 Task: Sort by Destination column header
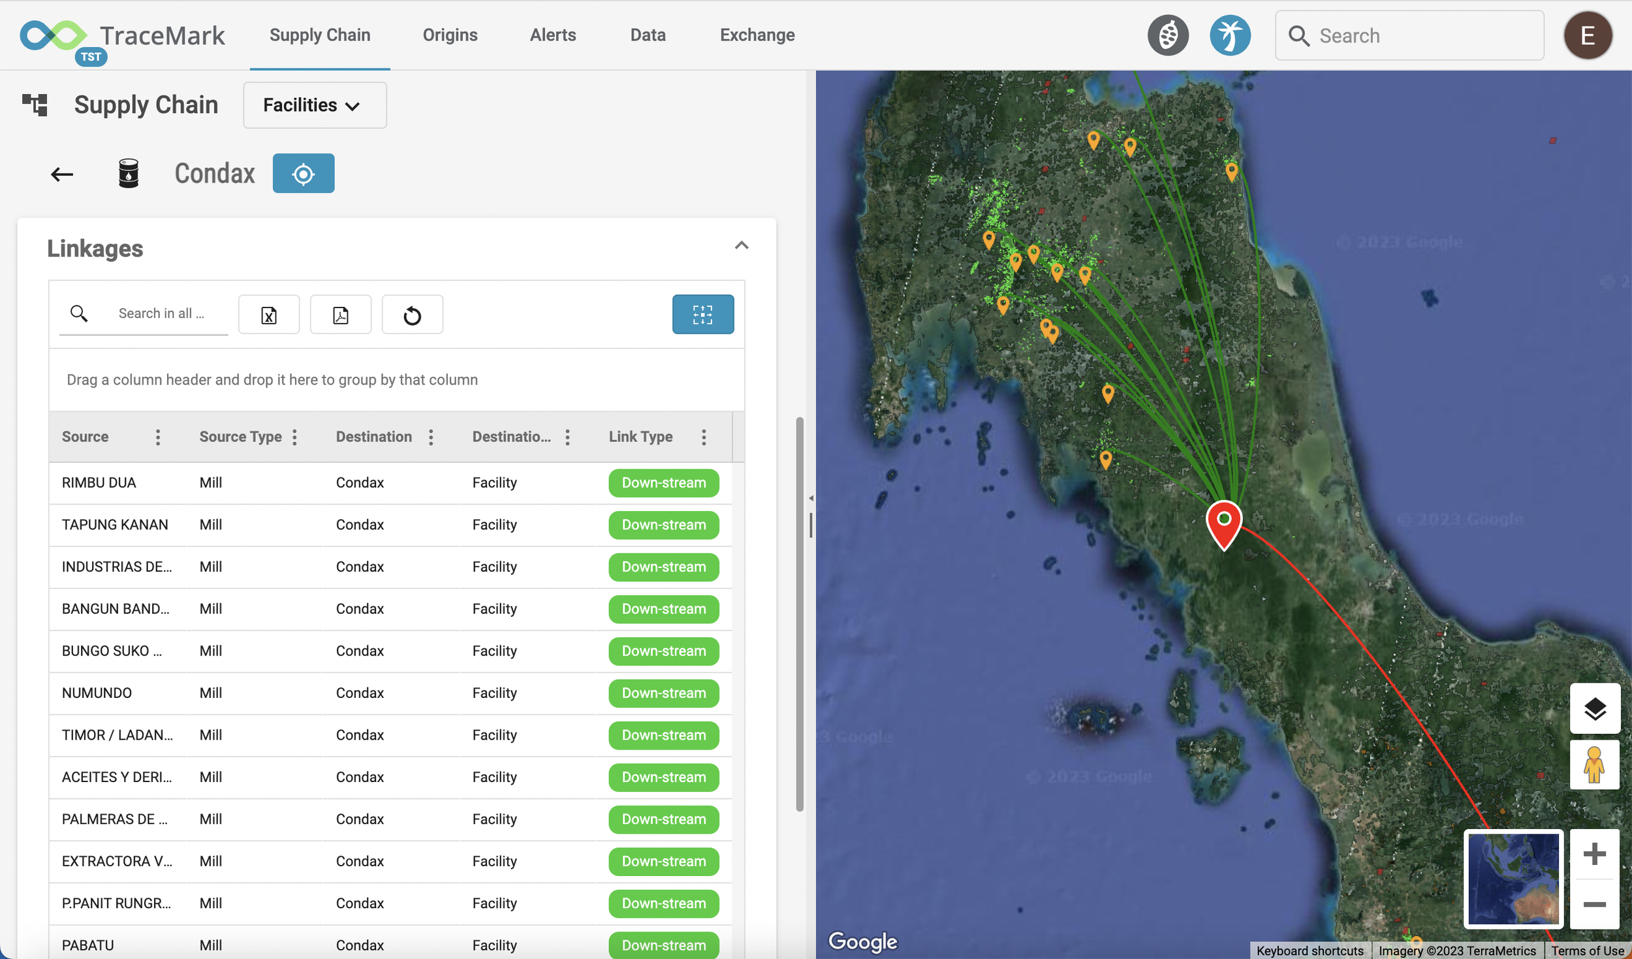tap(374, 437)
